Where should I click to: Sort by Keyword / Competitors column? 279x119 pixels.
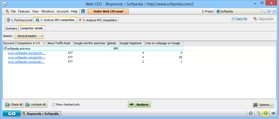[24, 43]
